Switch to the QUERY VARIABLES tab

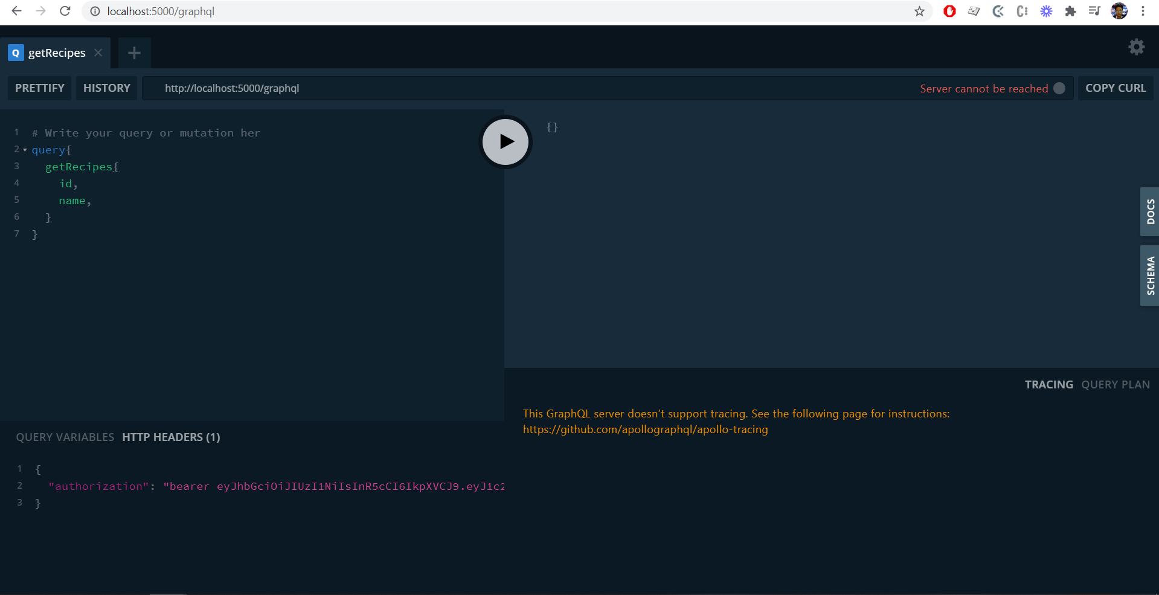tap(65, 437)
